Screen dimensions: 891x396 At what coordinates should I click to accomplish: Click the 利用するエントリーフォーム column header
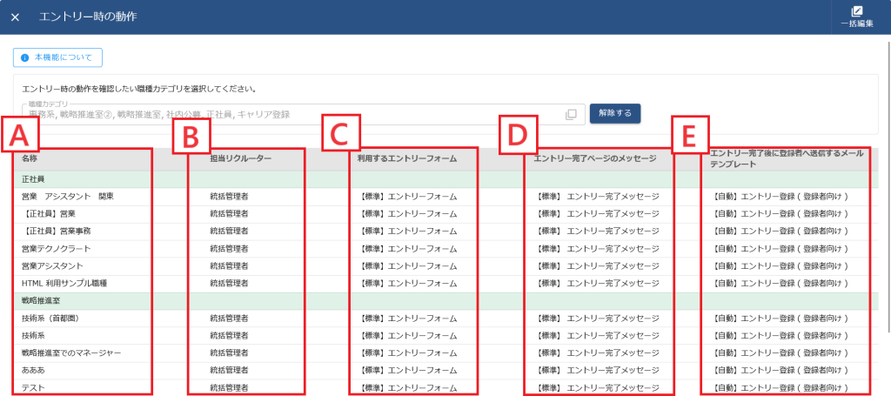click(407, 159)
